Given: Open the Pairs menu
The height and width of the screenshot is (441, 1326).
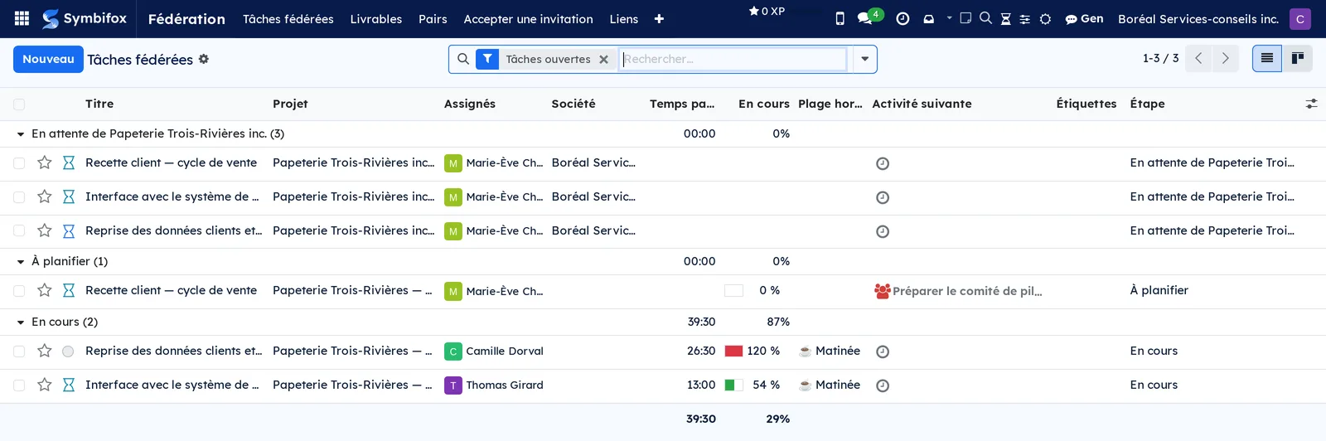Looking at the screenshot, I should [x=433, y=19].
